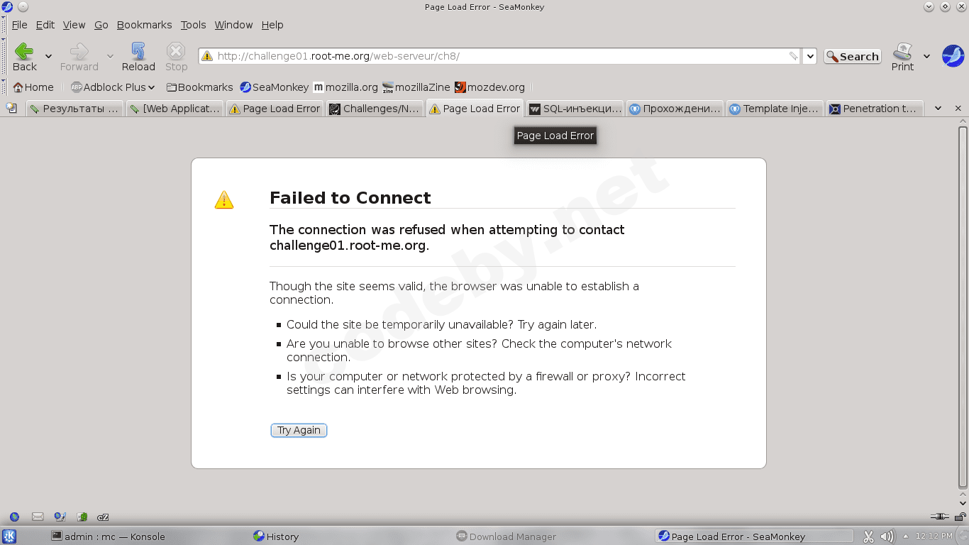Open the Go menu
Viewport: 969px width, 545px height.
tap(101, 25)
